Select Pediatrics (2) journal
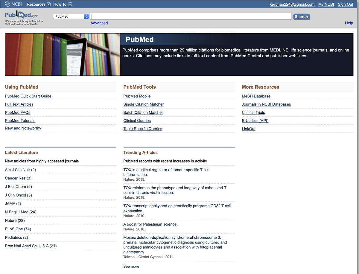The width and height of the screenshot is (359, 274). point(16,237)
